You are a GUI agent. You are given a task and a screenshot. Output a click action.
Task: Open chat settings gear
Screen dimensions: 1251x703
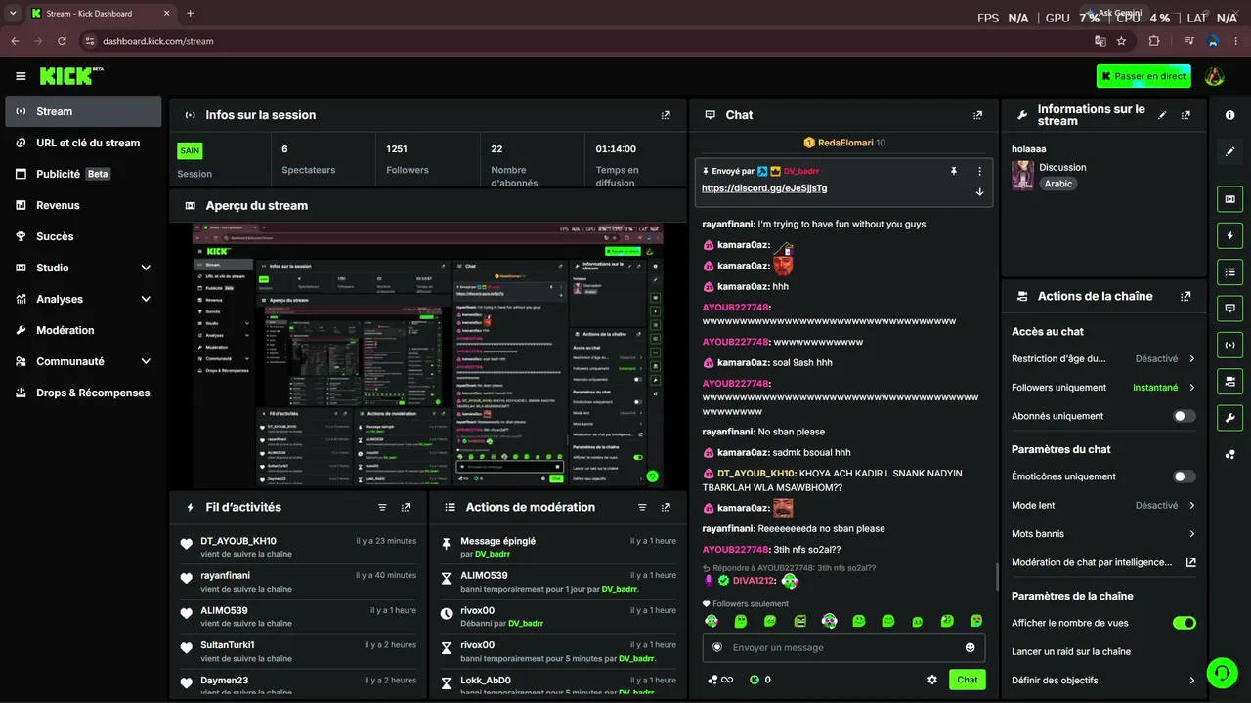click(x=932, y=680)
